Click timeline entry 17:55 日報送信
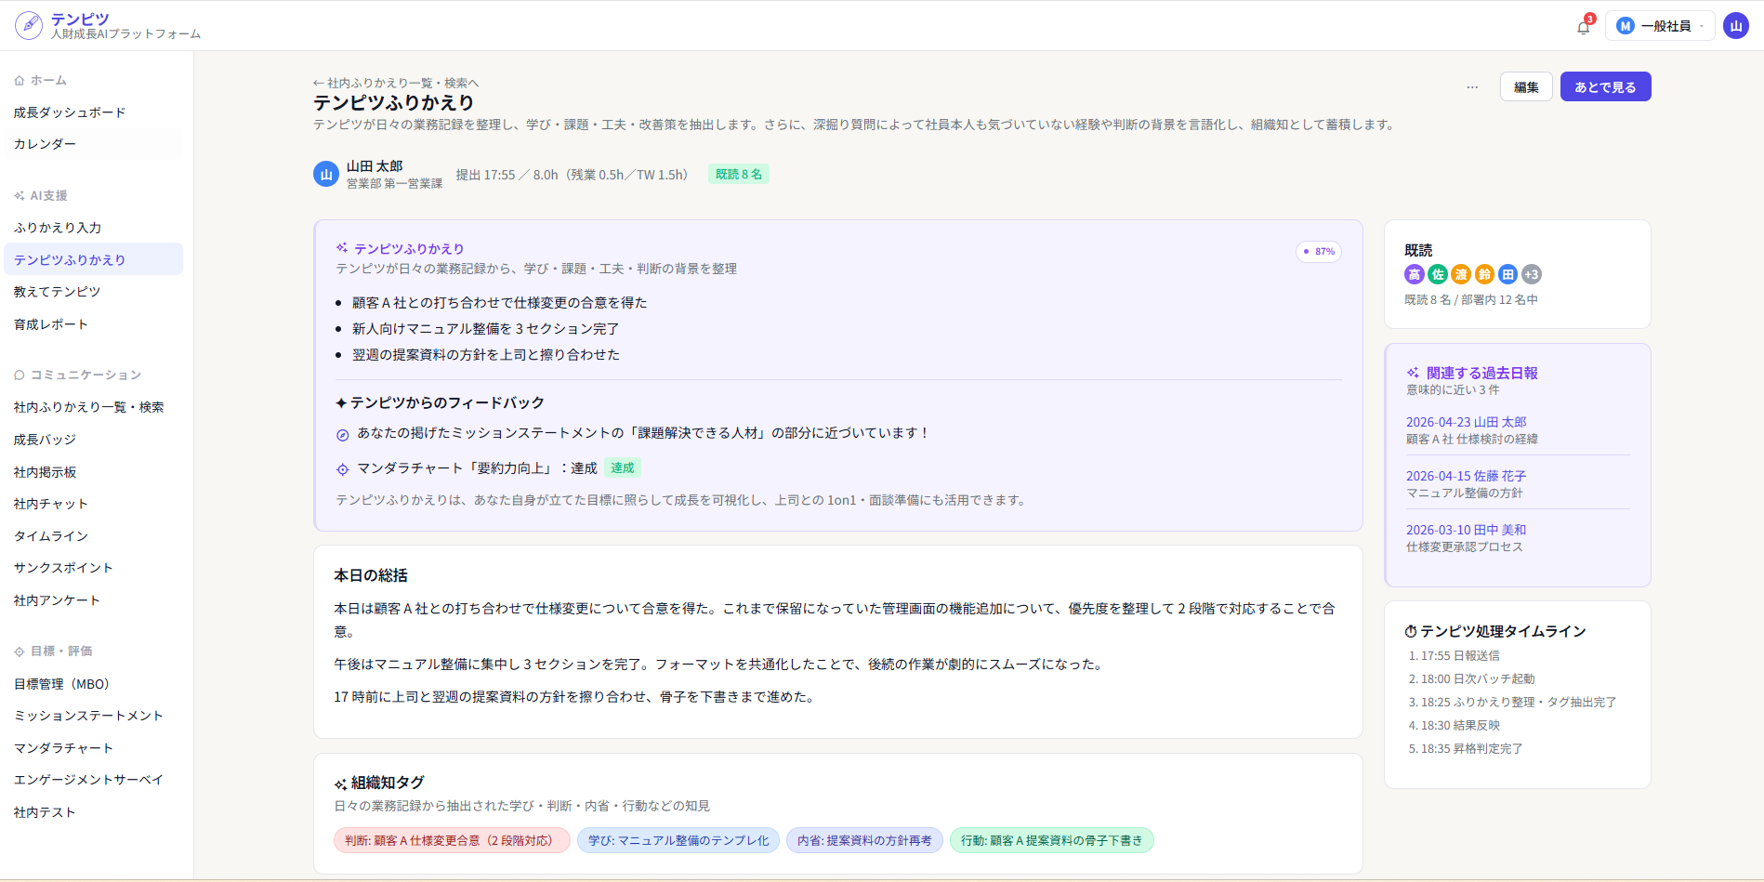The height and width of the screenshot is (882, 1764). pos(1460,655)
